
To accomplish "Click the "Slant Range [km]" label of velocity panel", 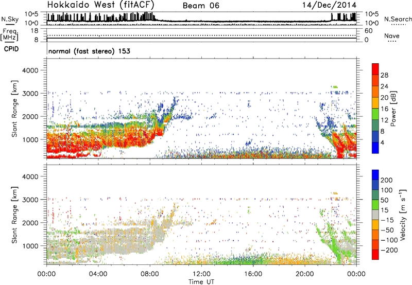I will (14, 215).
